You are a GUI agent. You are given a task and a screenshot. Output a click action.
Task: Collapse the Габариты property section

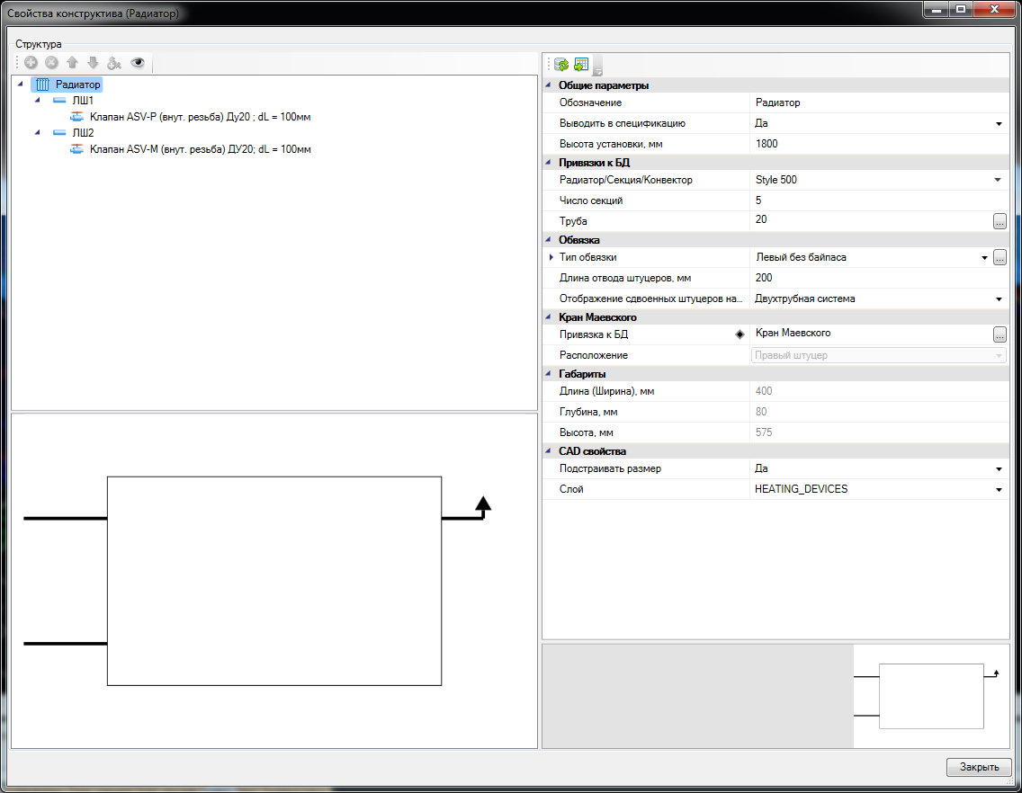[x=548, y=373]
